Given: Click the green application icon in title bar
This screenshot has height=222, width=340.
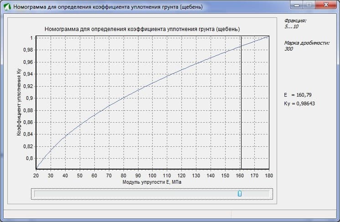Looking at the screenshot, I should click(7, 7).
